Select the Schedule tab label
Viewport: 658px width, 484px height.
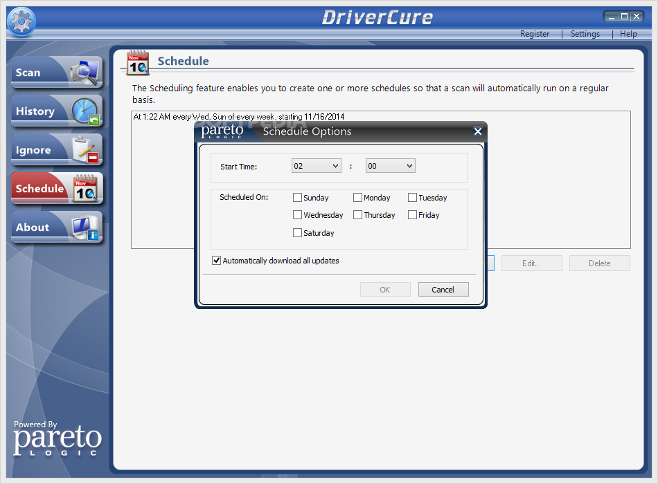coord(40,189)
